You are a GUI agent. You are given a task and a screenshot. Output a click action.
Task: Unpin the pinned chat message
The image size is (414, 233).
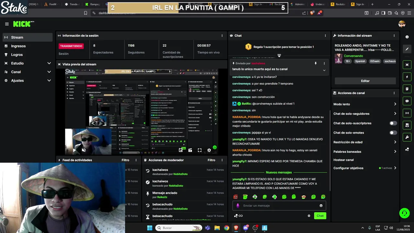point(316,63)
